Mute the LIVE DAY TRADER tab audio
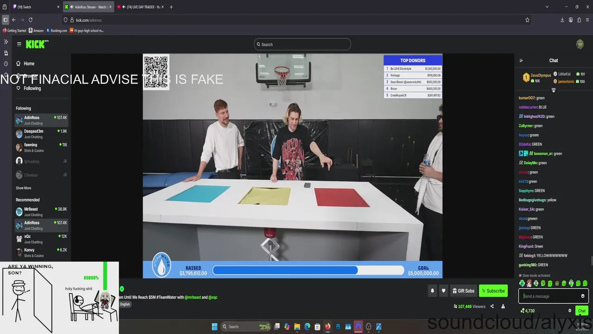593x334 pixels. 124,7
